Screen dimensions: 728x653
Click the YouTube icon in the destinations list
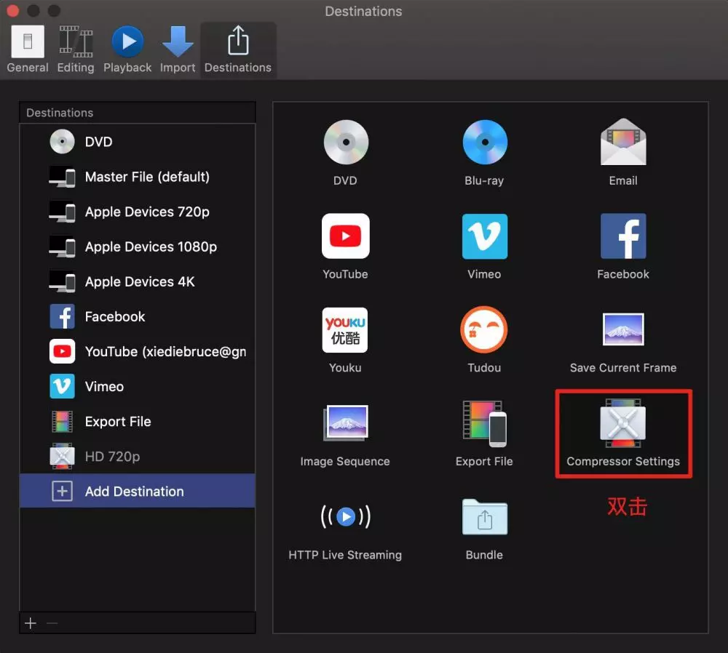click(62, 351)
